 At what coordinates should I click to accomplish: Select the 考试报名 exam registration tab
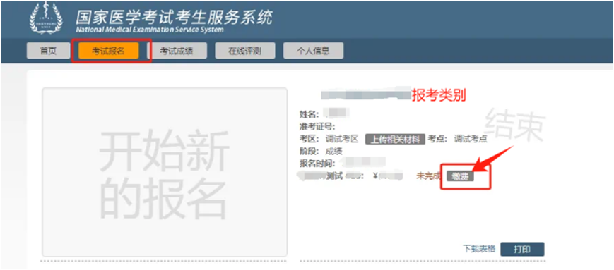pos(109,51)
